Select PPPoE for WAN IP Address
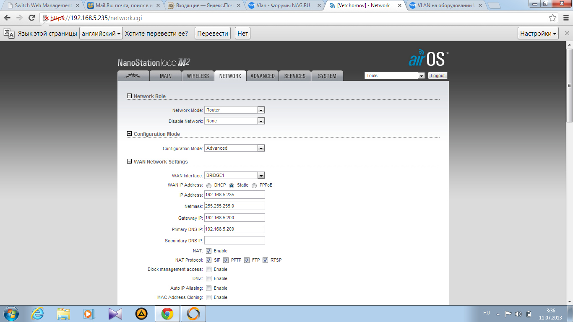This screenshot has width=573, height=322. pos(254,185)
